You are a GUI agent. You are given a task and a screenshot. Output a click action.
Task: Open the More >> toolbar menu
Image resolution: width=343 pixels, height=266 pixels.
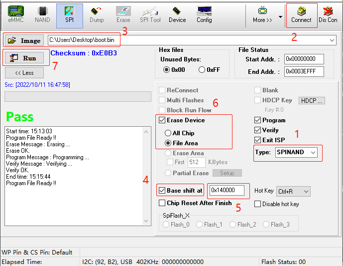[x=262, y=14]
